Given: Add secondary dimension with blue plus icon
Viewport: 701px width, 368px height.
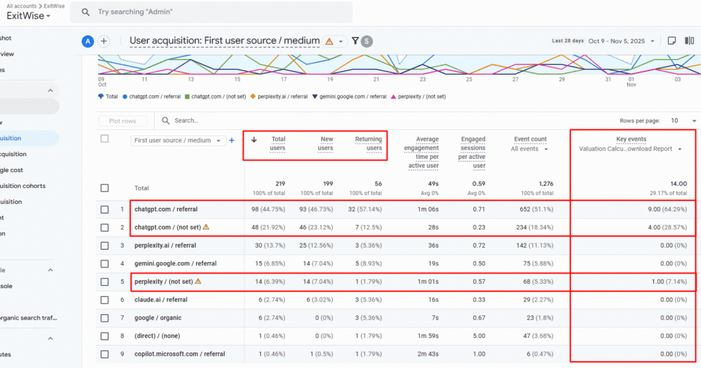Looking at the screenshot, I should pos(231,140).
